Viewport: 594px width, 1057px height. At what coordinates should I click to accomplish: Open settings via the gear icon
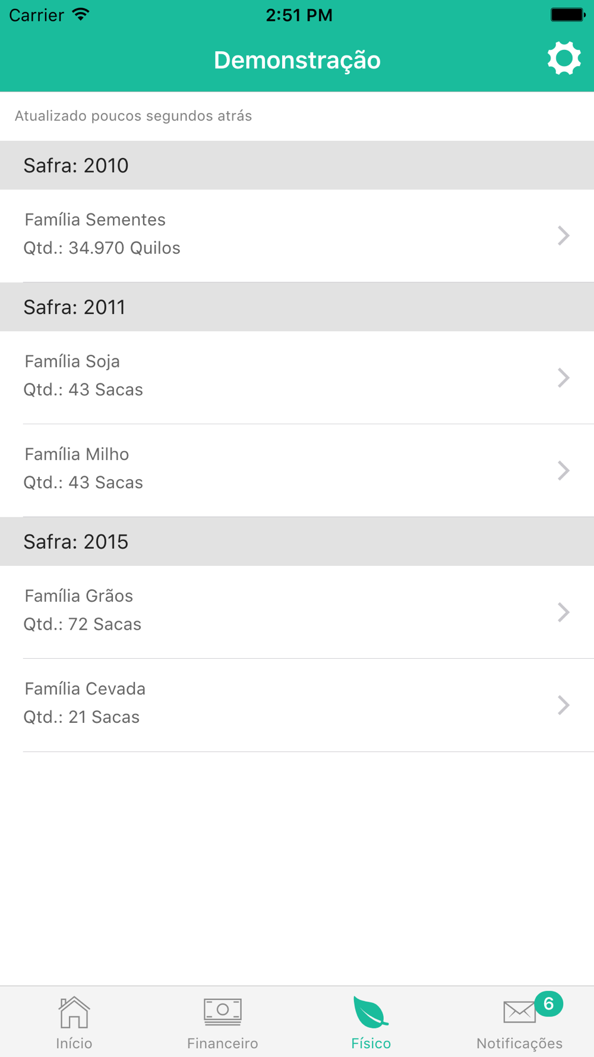563,58
